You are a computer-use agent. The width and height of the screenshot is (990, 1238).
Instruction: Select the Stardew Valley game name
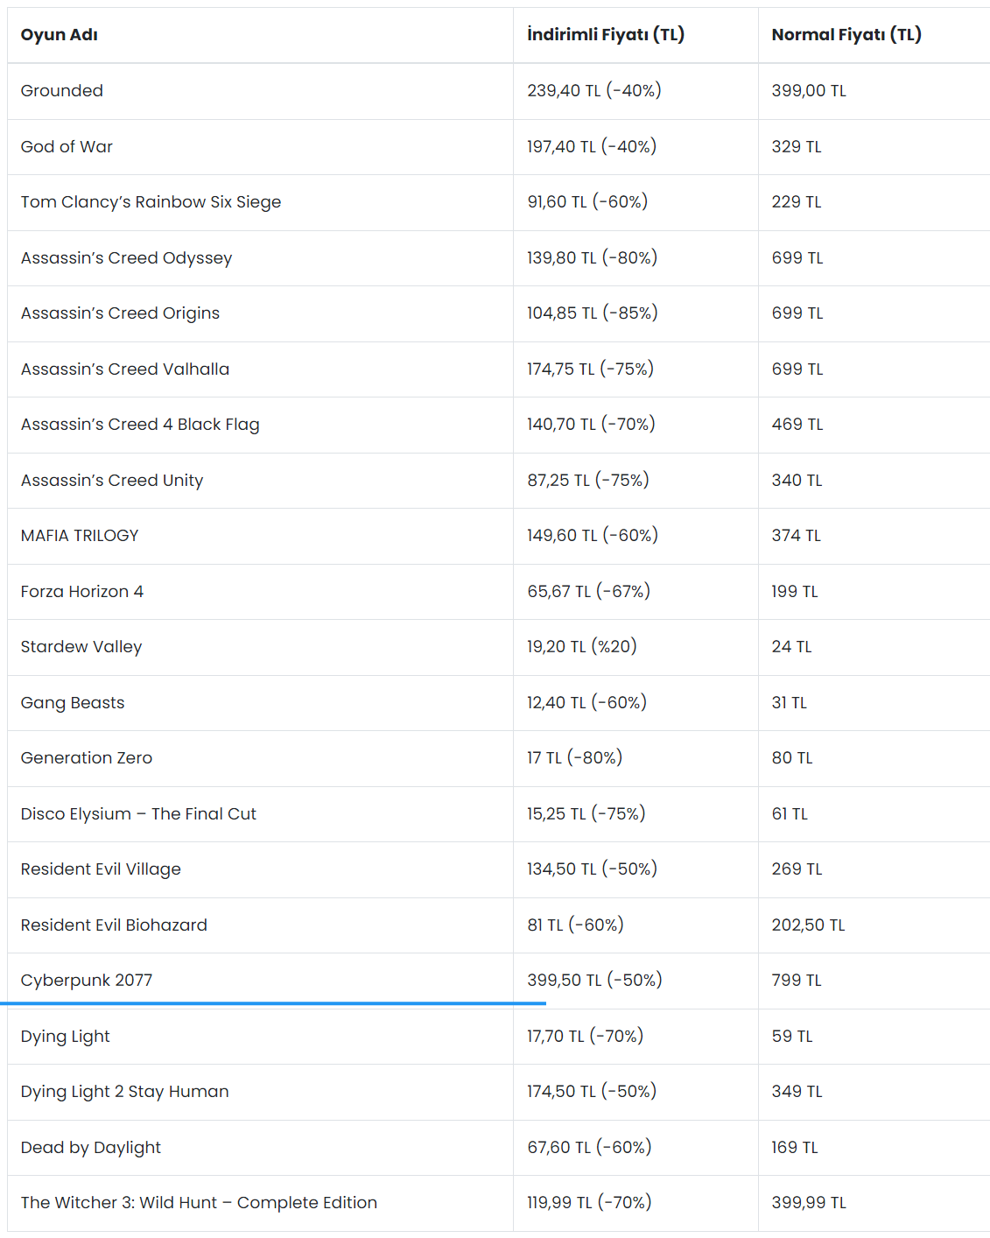click(81, 647)
